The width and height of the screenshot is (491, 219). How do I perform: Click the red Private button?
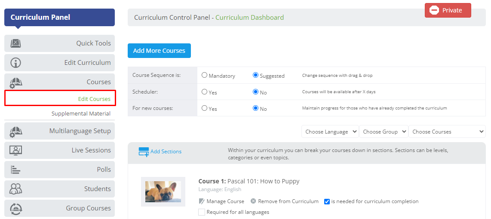[448, 10]
